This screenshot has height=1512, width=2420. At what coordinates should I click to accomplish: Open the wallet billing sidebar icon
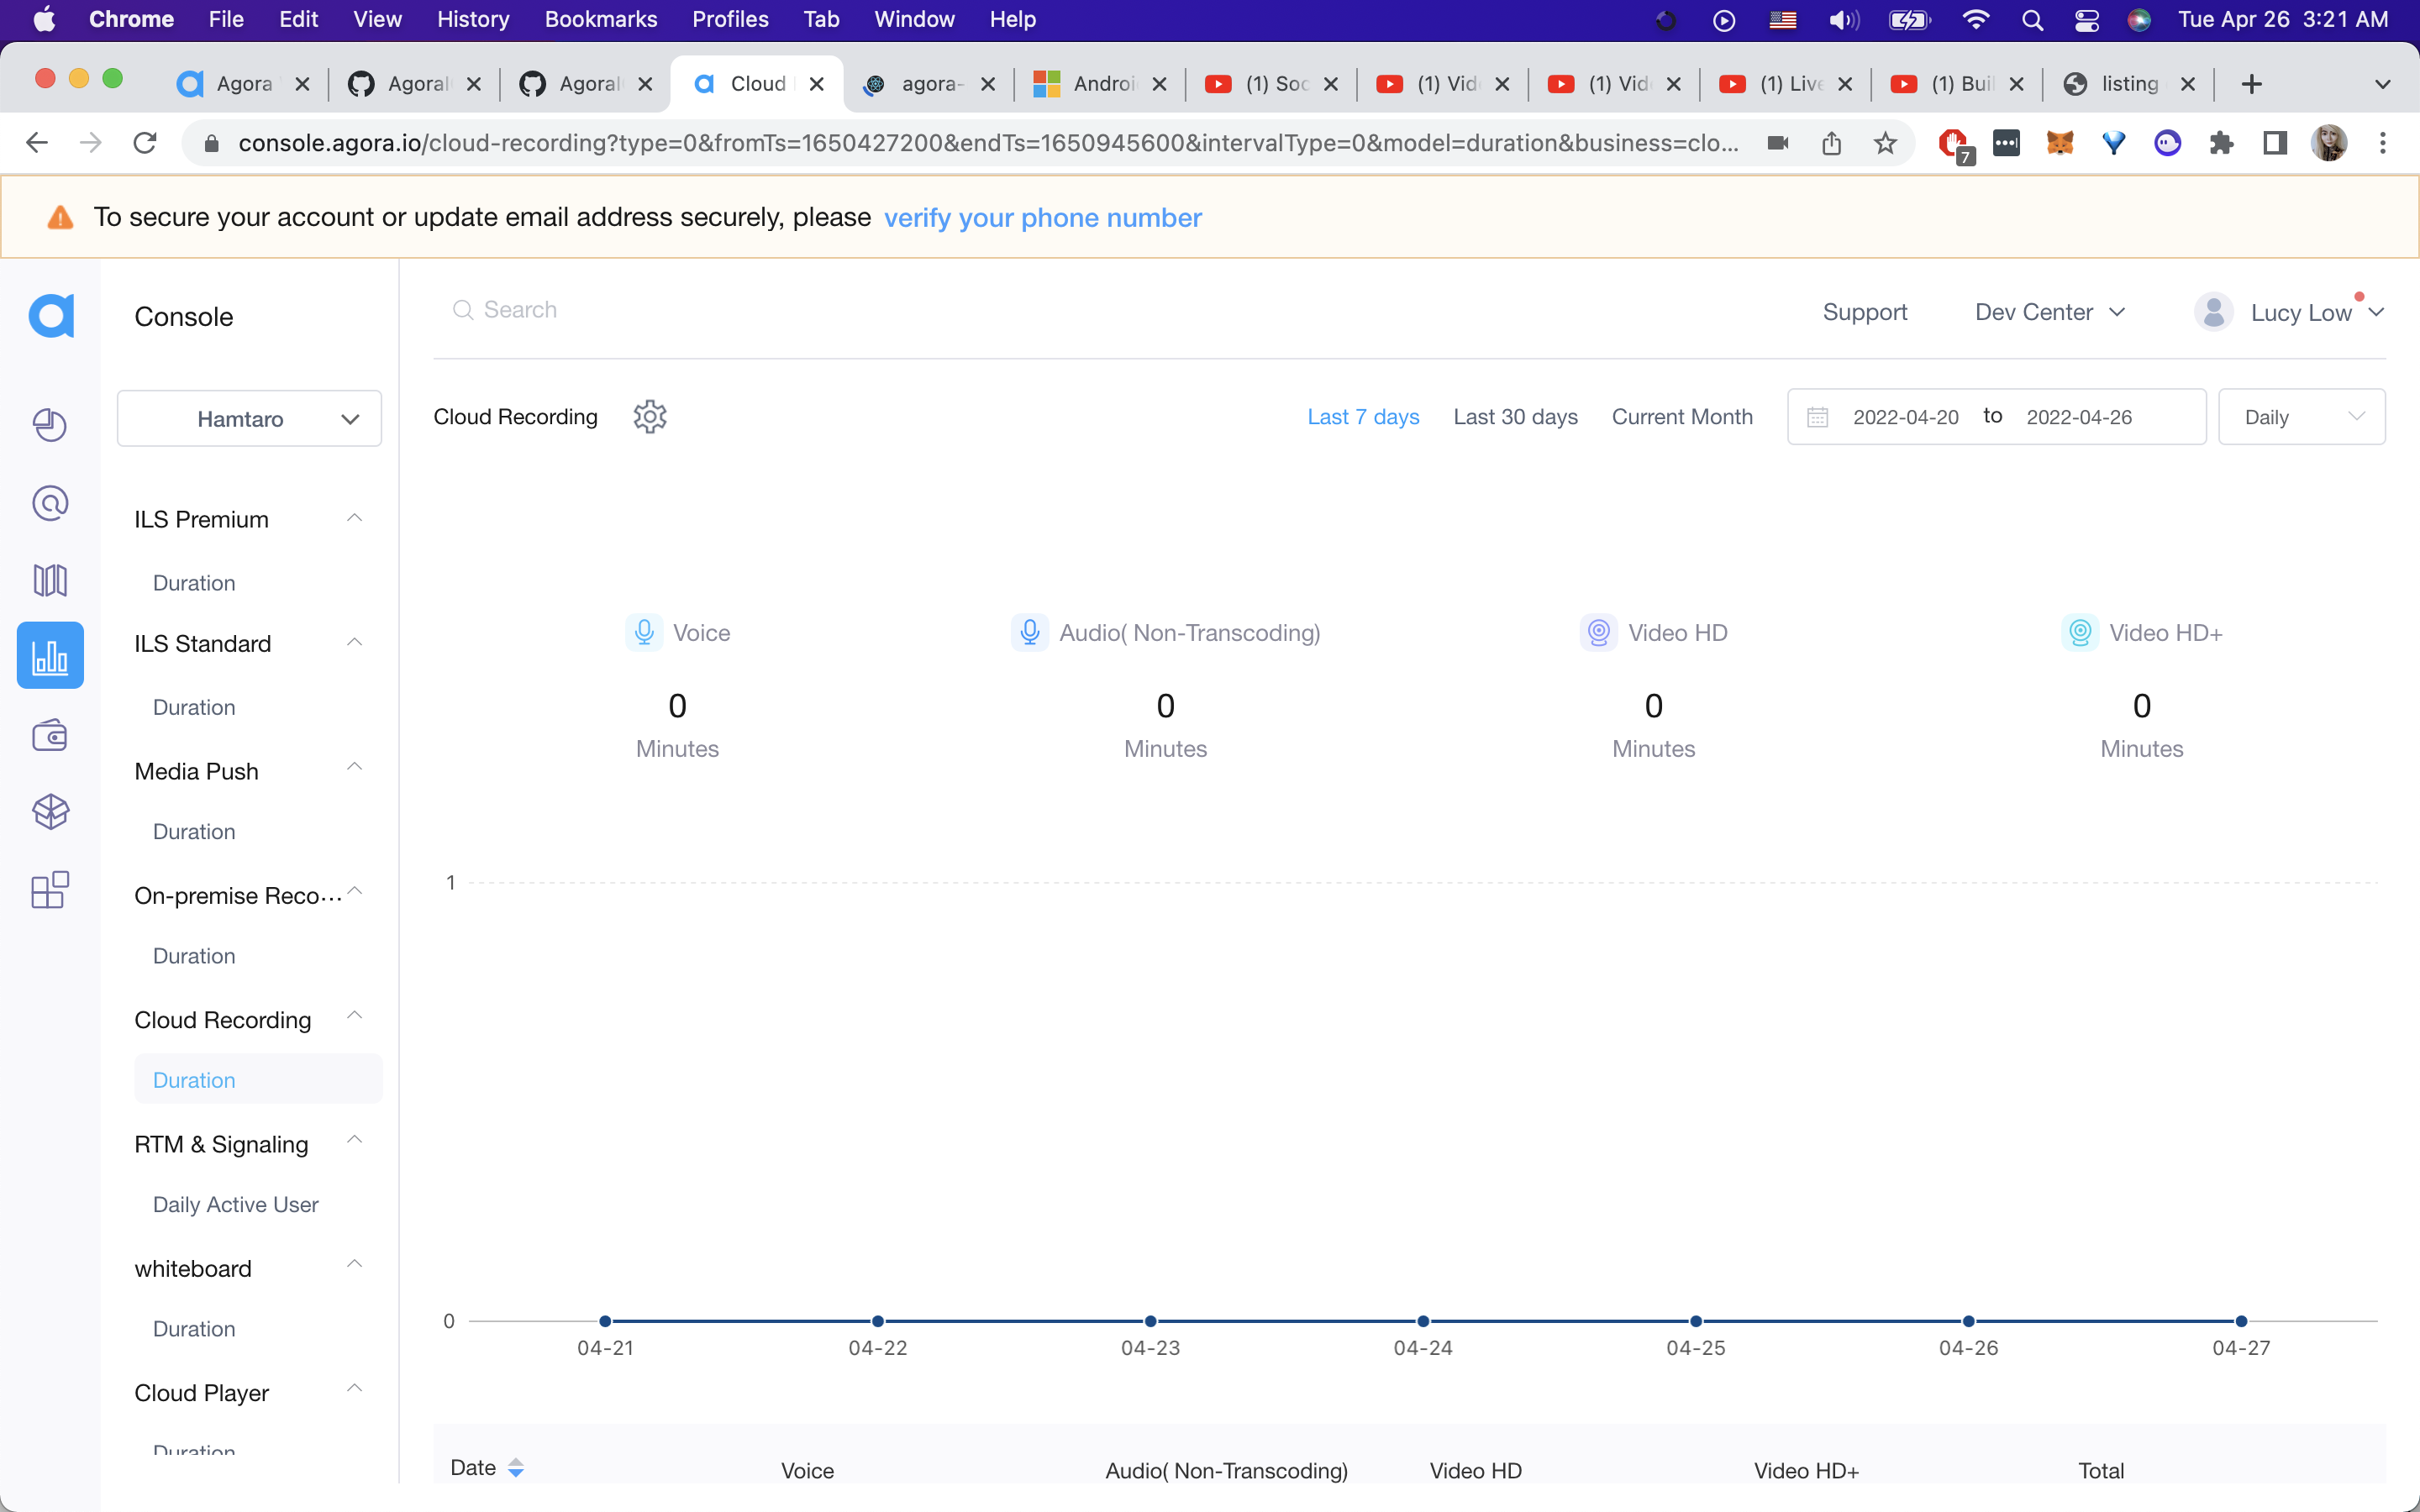click(x=50, y=736)
